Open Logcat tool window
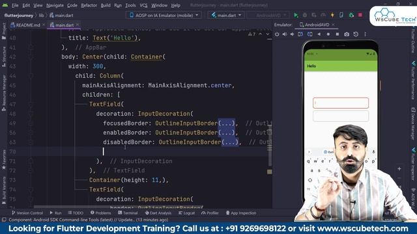The image size is (417, 234). pyautogui.click(x=187, y=213)
